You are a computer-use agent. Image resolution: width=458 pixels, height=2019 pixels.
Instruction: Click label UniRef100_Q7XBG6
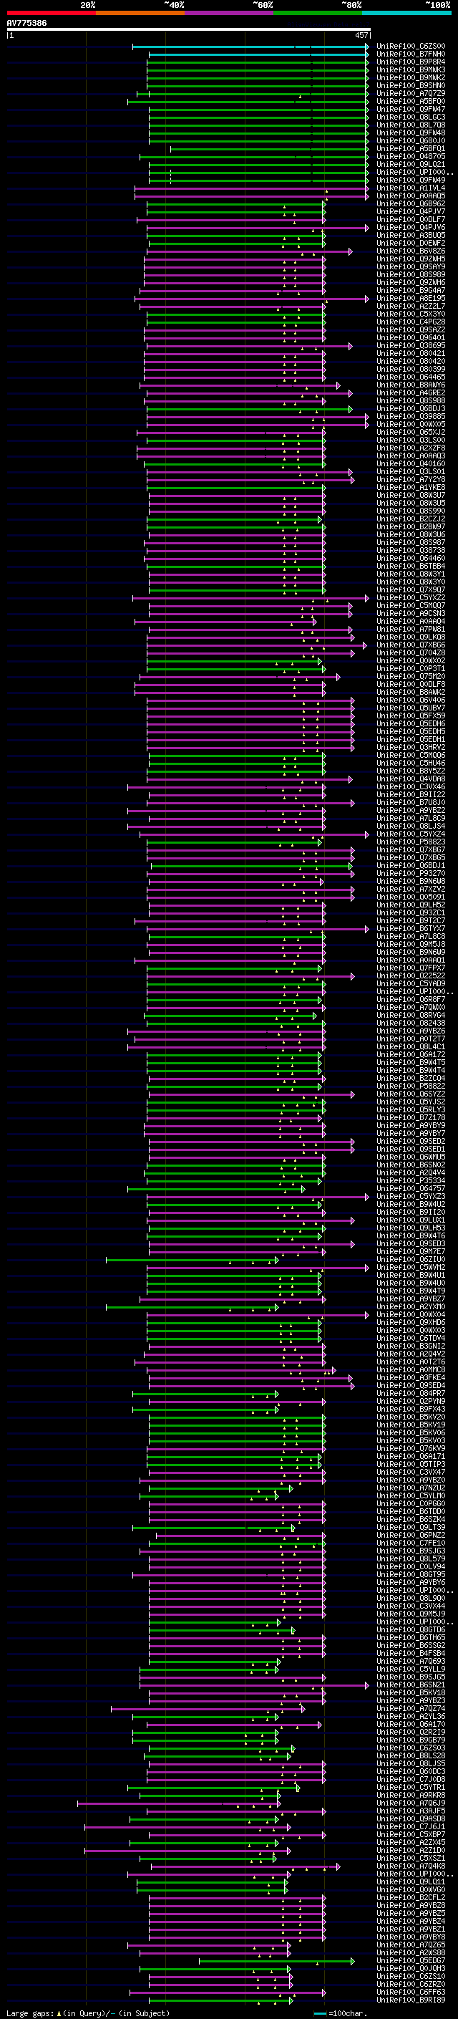tap(410, 645)
